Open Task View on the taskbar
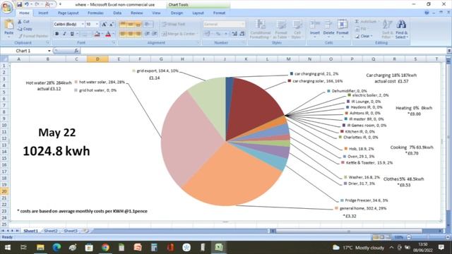This screenshot has height=254, width=452. pyautogui.click(x=23, y=248)
